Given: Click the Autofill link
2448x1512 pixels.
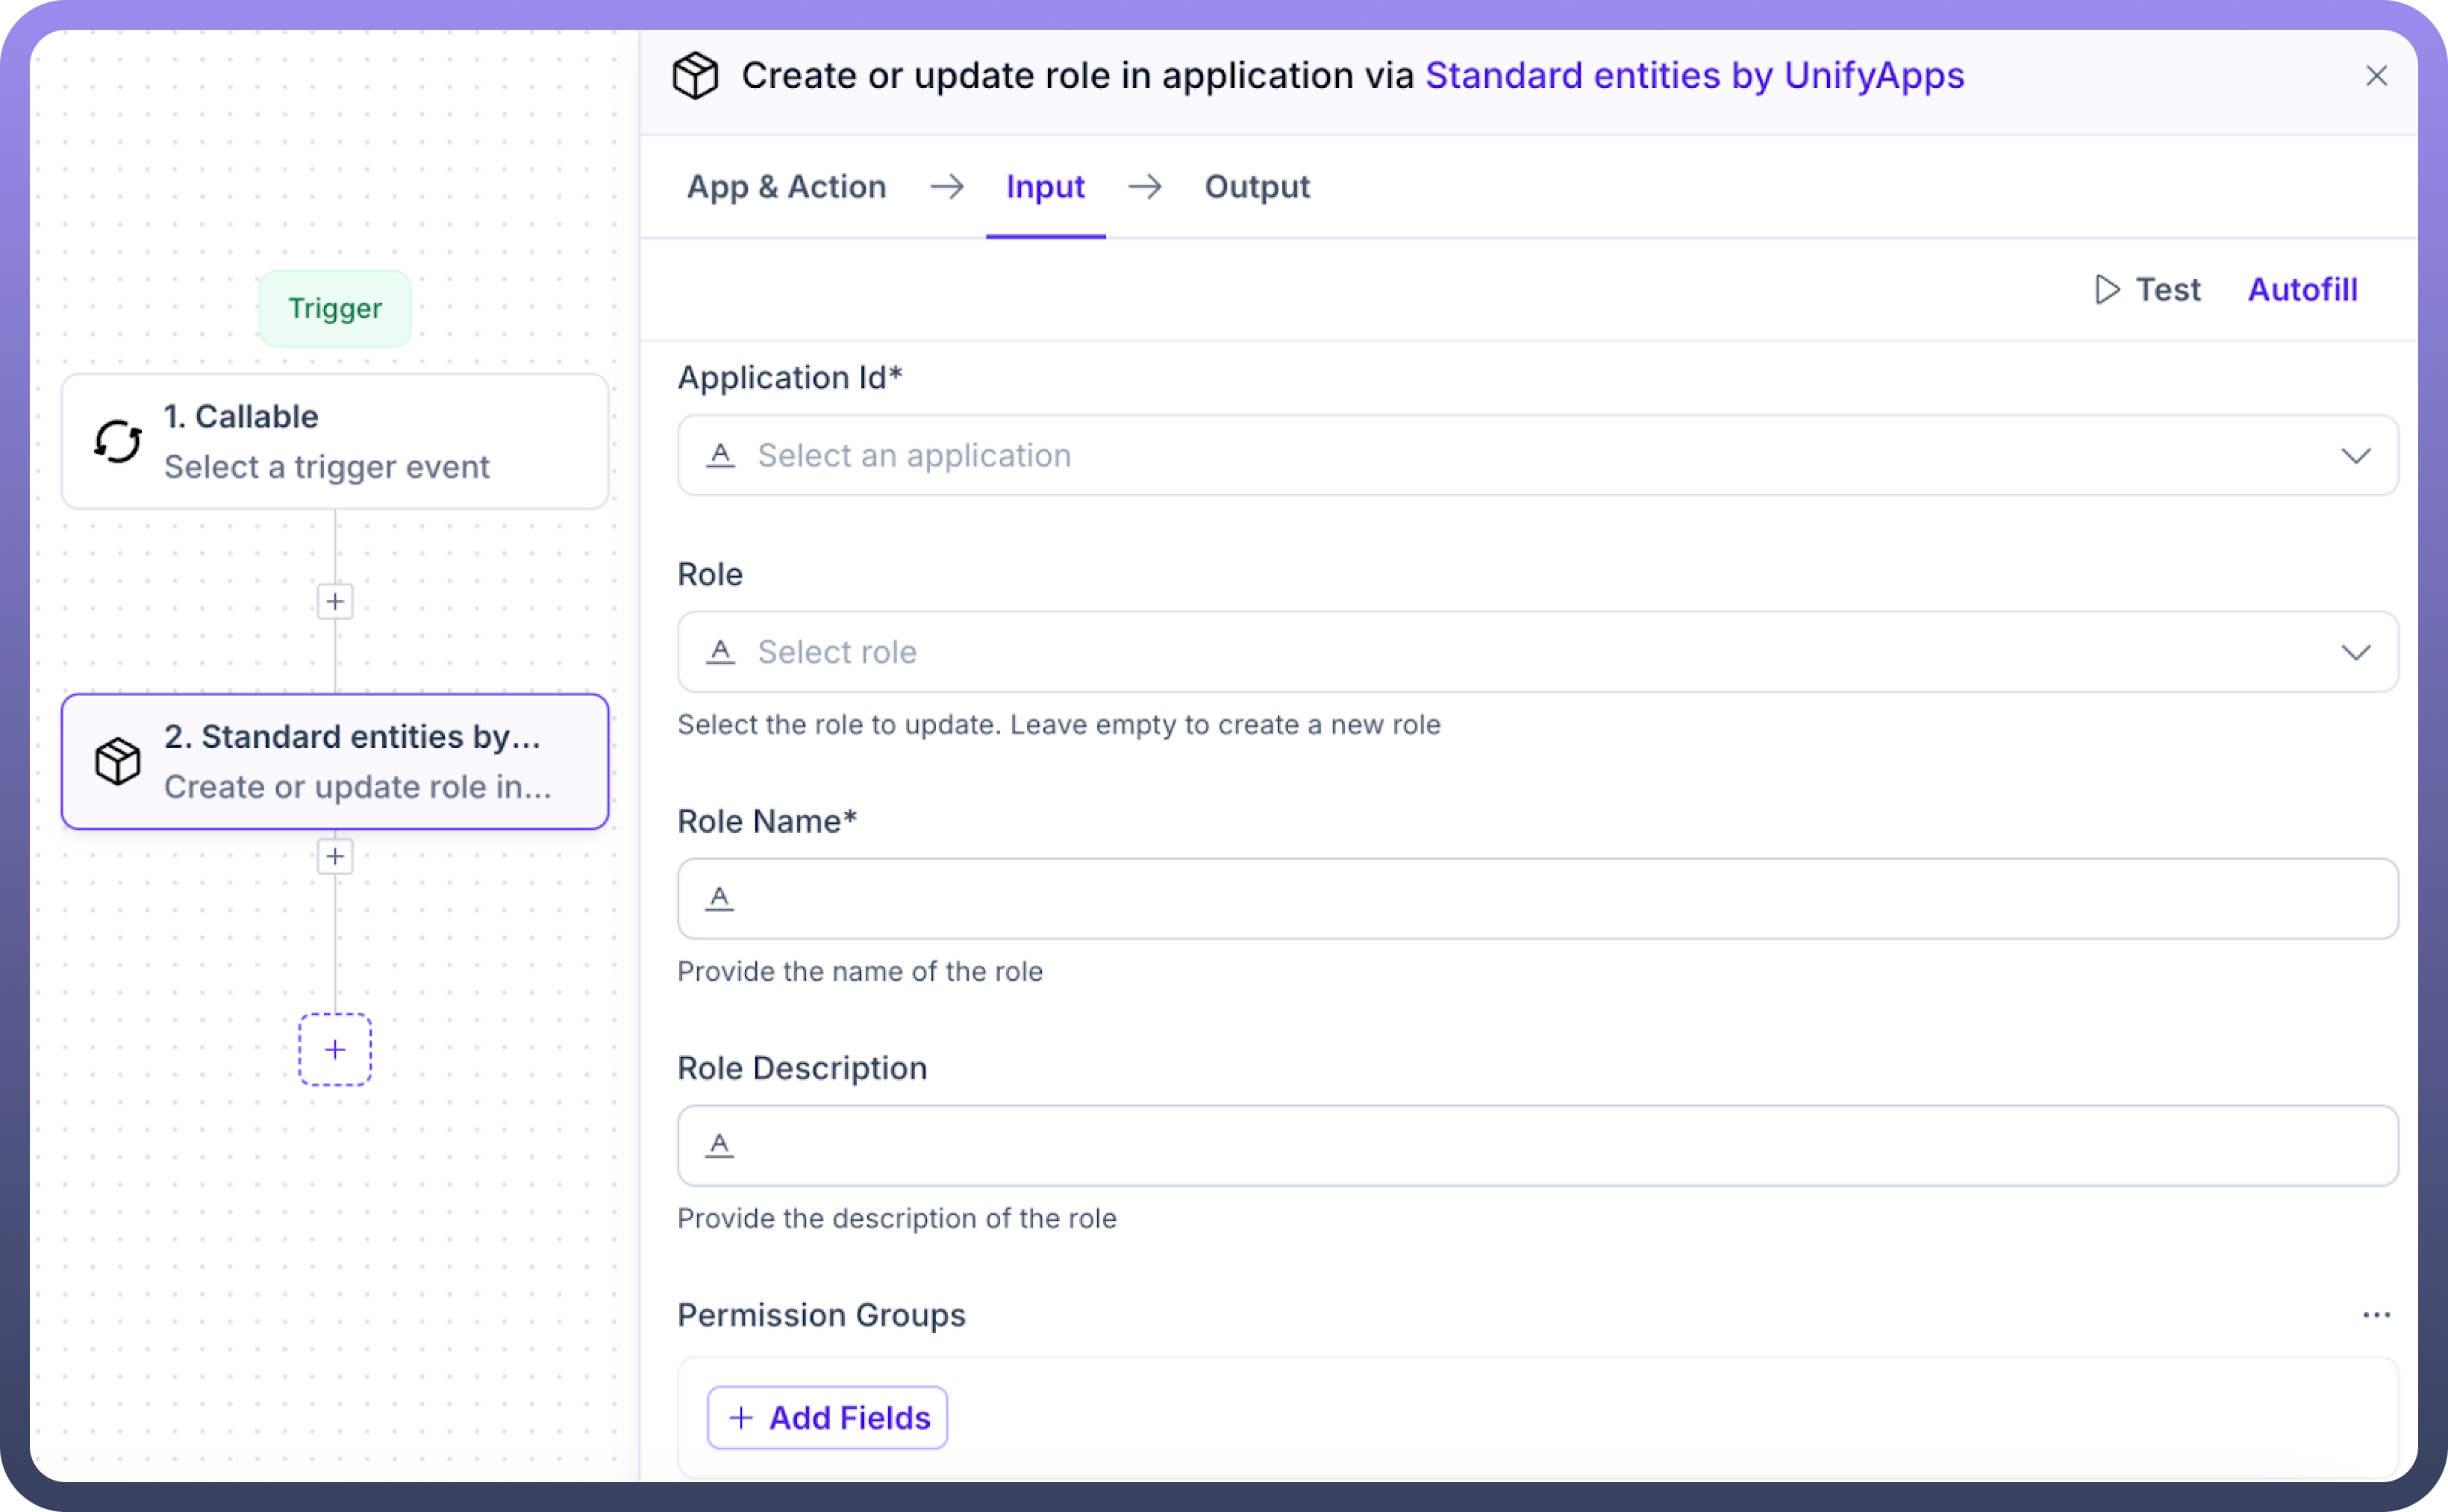Looking at the screenshot, I should [2302, 290].
